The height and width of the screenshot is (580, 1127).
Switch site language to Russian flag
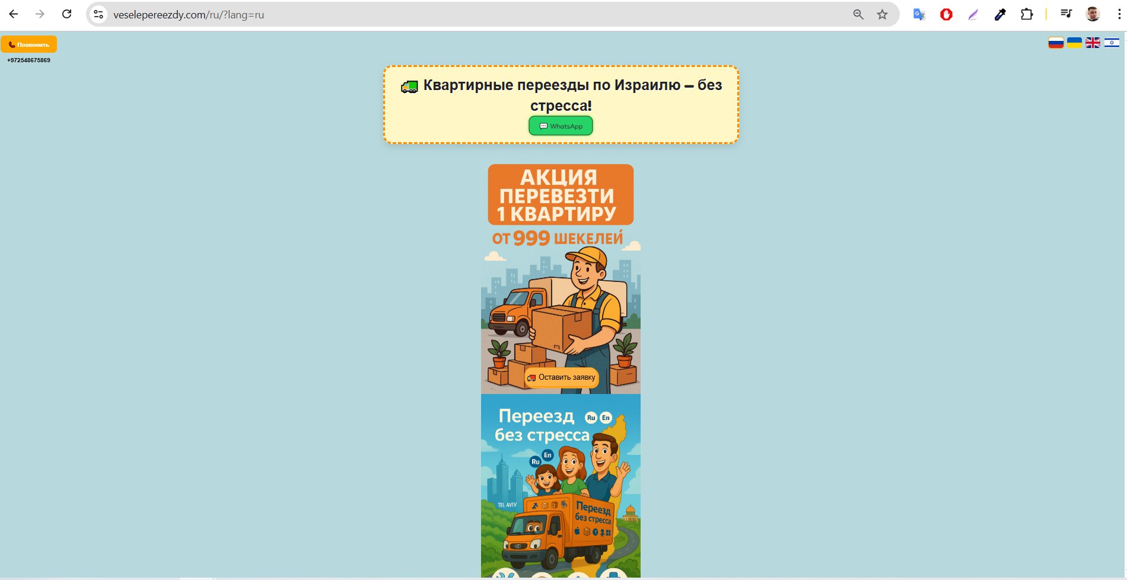[x=1055, y=43]
